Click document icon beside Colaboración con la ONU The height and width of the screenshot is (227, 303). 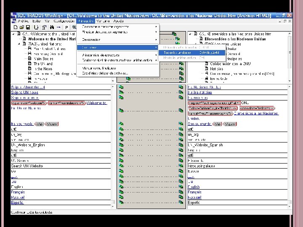tap(206, 63)
